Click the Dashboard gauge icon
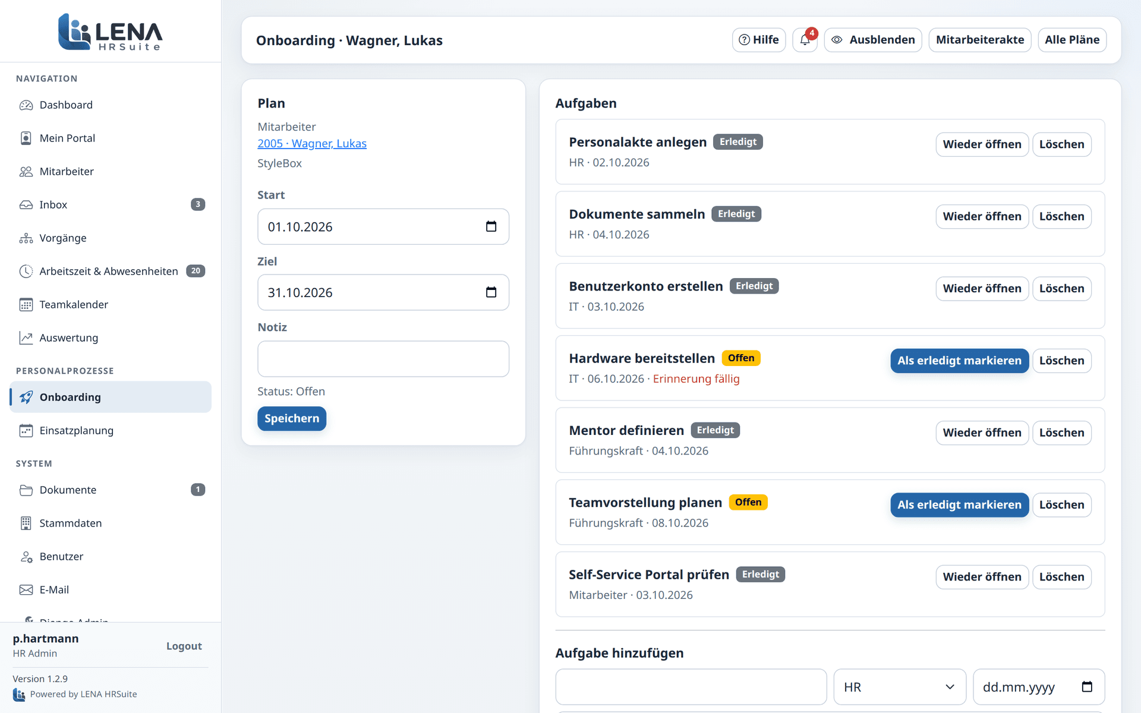Image resolution: width=1141 pixels, height=713 pixels. point(26,105)
